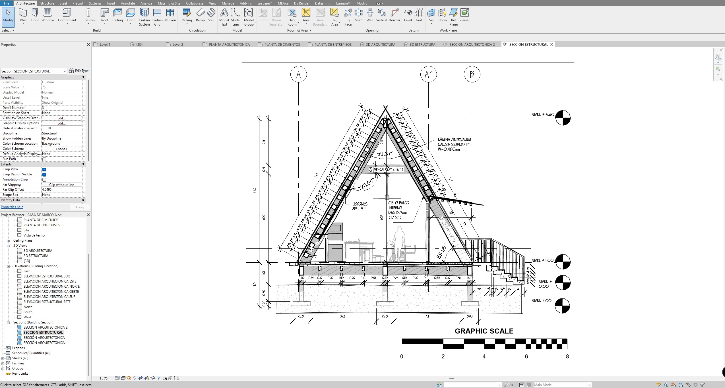Select the Curtain System tool
Image resolution: width=725 pixels, height=388 pixels.
144,17
